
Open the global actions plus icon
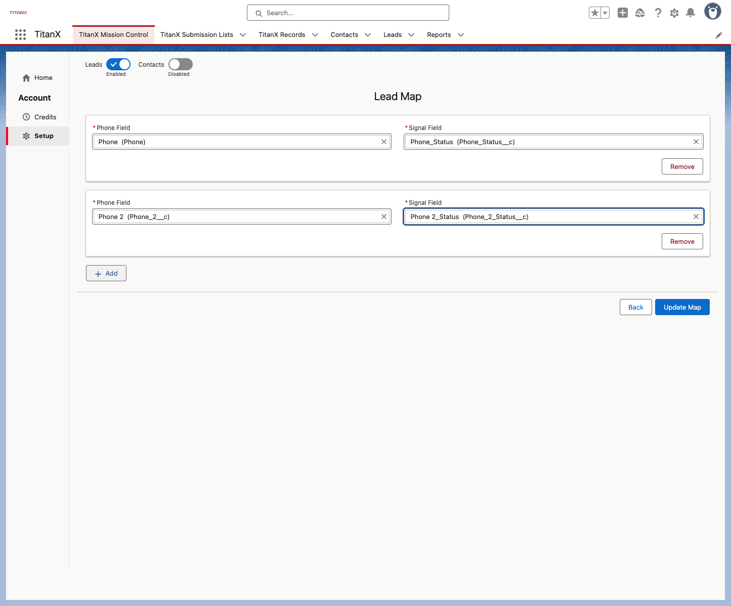pyautogui.click(x=623, y=13)
